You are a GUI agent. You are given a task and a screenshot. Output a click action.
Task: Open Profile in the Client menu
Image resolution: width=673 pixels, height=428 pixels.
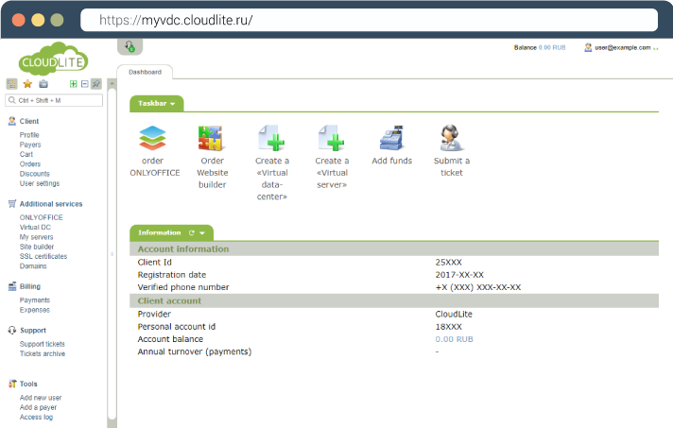click(29, 135)
